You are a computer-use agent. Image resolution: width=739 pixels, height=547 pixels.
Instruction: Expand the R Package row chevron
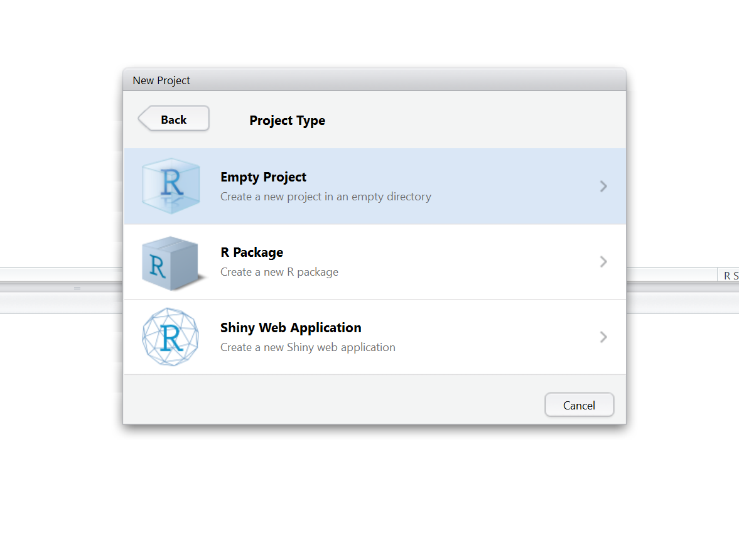click(603, 262)
